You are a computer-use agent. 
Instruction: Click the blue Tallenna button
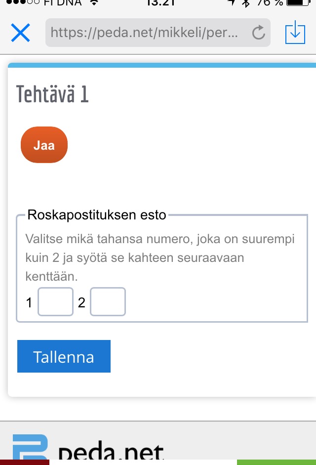coord(64,356)
